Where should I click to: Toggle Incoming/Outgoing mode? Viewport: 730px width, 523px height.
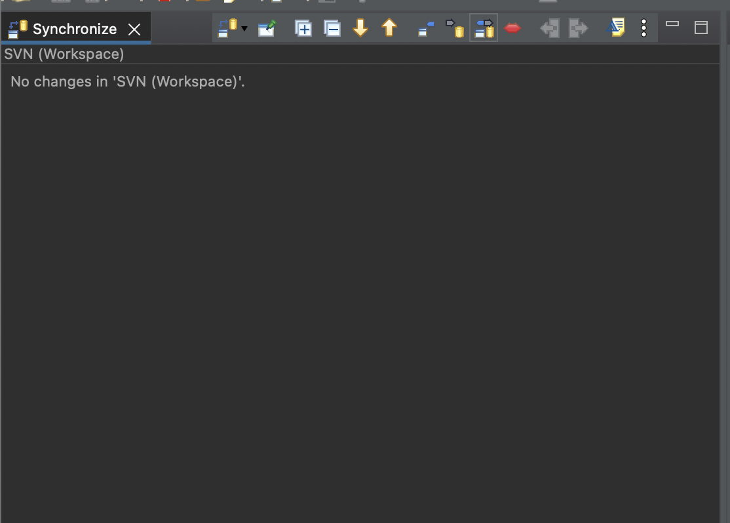pos(484,28)
